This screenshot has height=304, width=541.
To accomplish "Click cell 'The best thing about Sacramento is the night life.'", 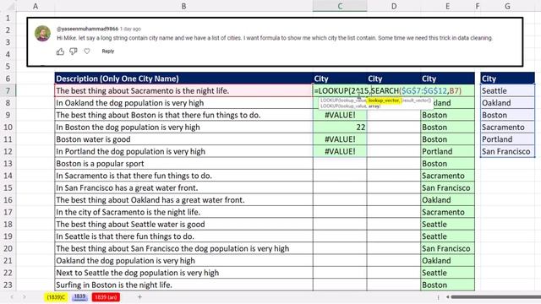I will 183,90.
